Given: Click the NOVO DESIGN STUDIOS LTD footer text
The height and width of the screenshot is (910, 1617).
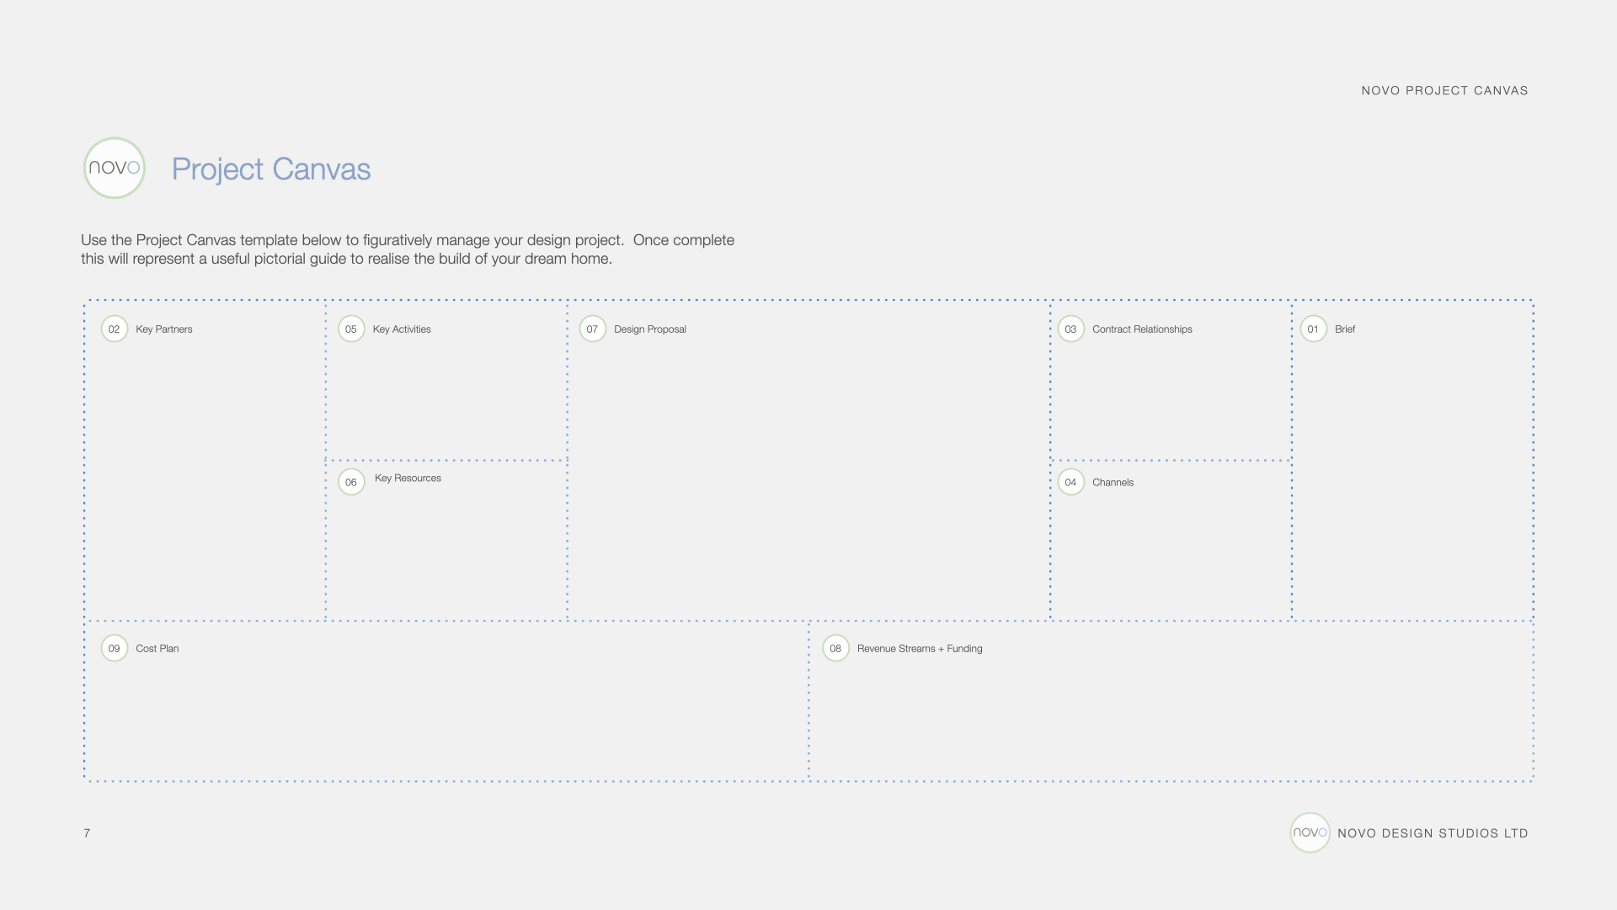Looking at the screenshot, I should 1433,833.
